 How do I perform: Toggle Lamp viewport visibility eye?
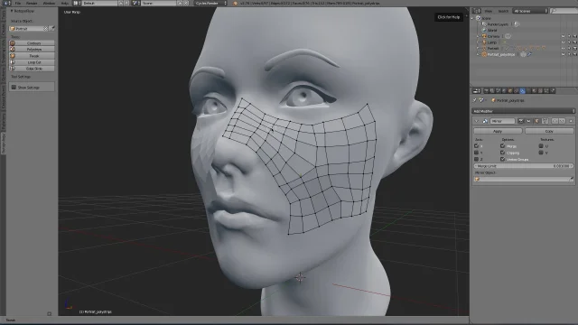[563, 42]
